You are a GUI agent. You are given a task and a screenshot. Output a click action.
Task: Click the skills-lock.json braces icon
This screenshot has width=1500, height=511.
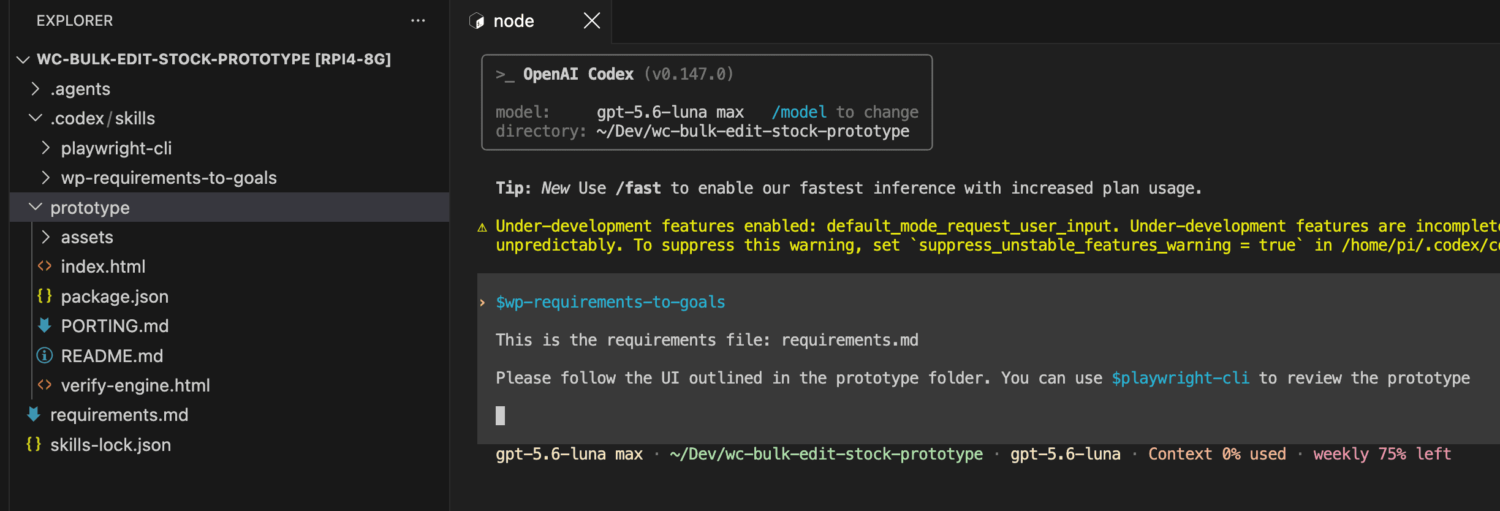[x=34, y=444]
